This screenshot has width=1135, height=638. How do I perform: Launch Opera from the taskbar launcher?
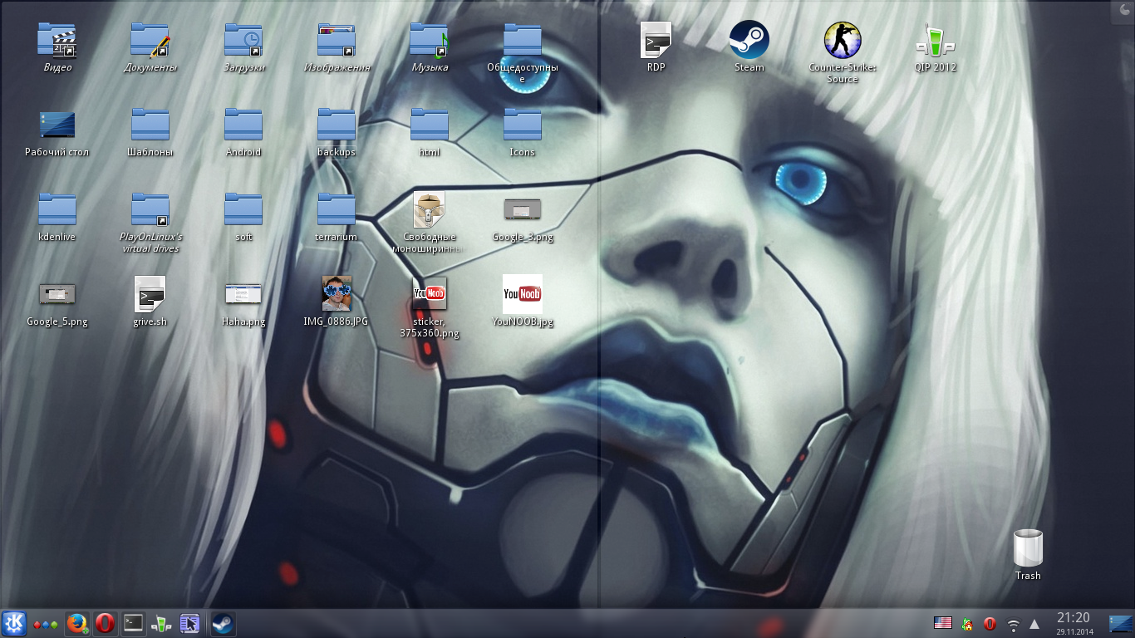(x=105, y=623)
